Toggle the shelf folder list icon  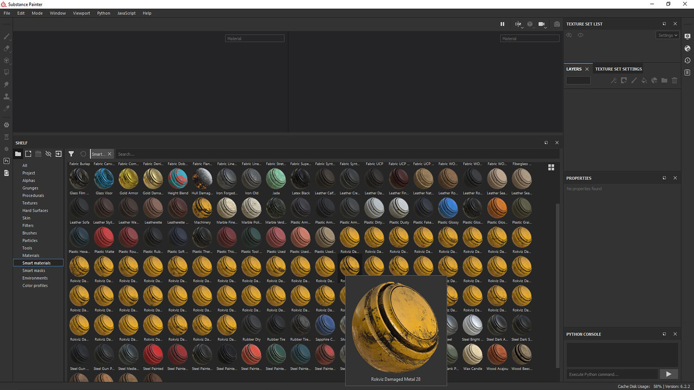point(18,154)
